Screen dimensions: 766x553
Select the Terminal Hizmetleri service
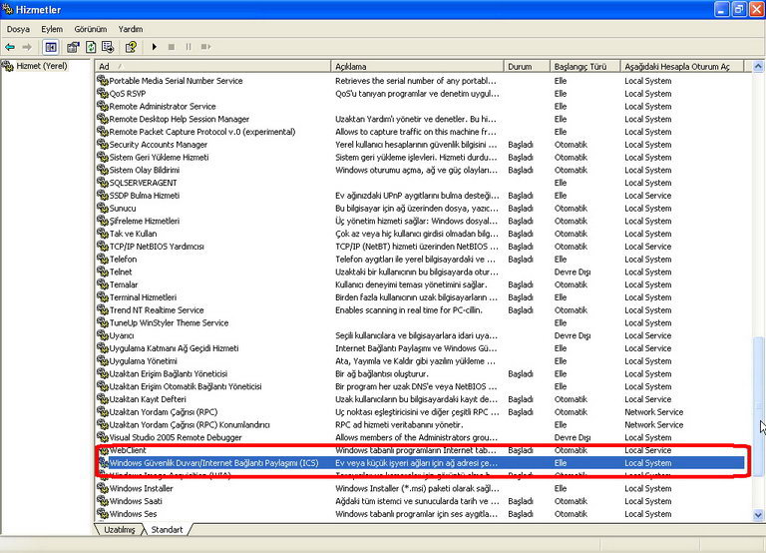(x=143, y=296)
